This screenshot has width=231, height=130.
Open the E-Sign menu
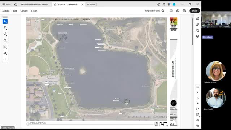34,11
